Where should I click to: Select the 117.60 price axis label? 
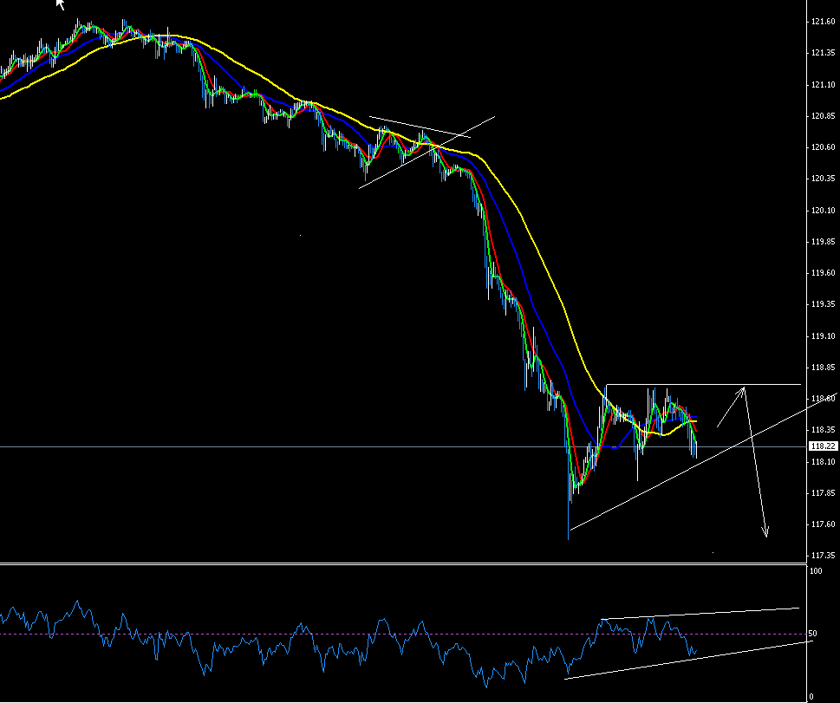(x=824, y=524)
